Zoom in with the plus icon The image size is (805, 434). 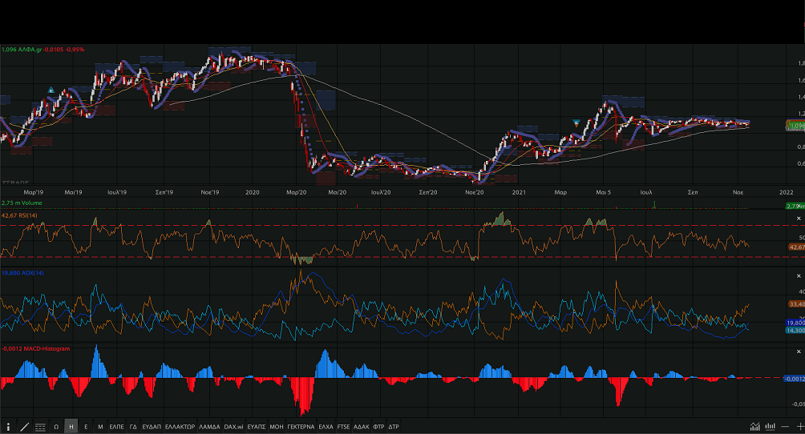pos(799,427)
